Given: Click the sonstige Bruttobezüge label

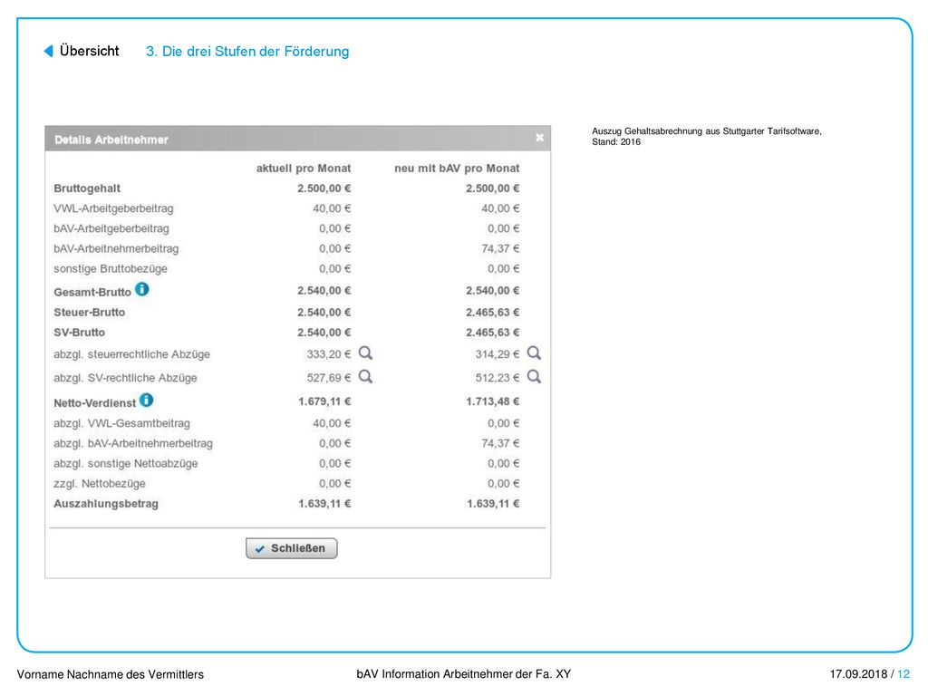Looking at the screenshot, I should [111, 268].
